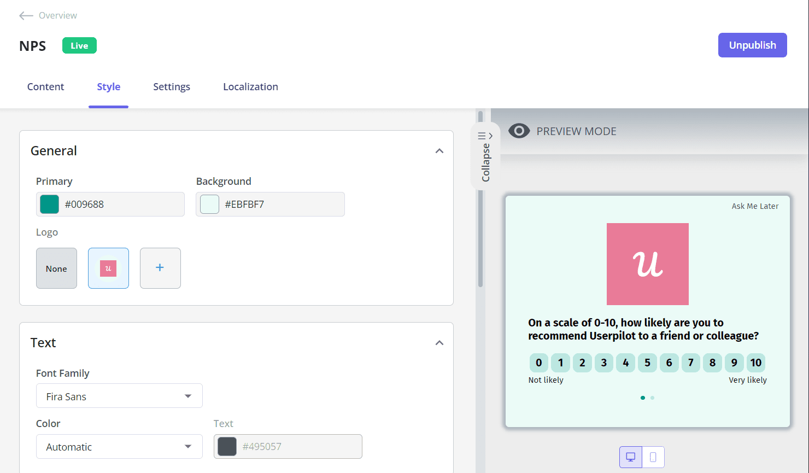Open the Text color swatch #495057
Screen dimensions: 809x473
point(227,446)
